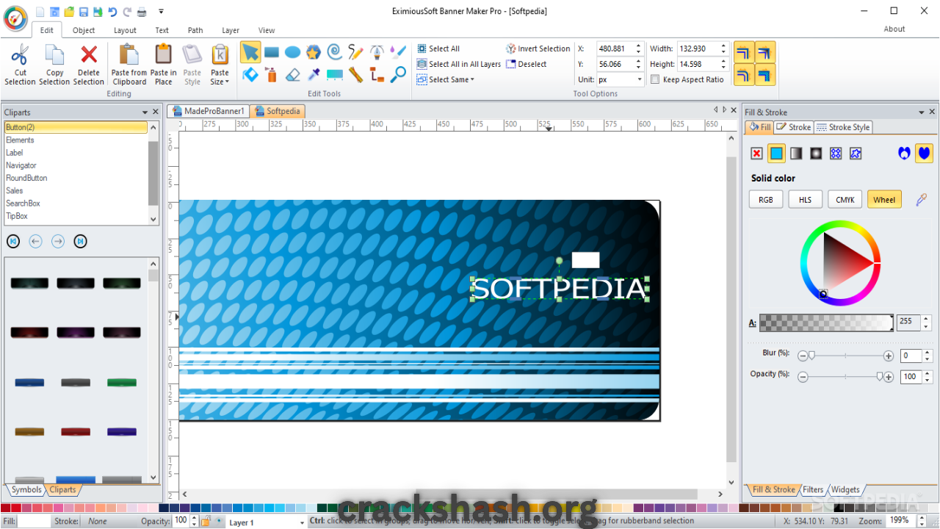Image resolution: width=940 pixels, height=529 pixels.
Task: Jump to last clipart page
Action: 81,241
